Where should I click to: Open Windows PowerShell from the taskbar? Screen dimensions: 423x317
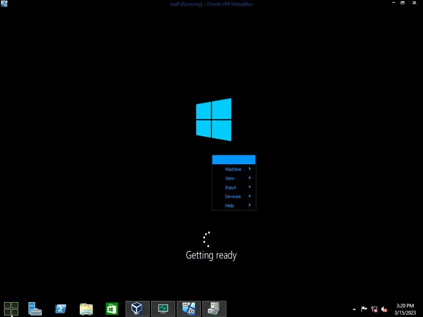click(x=60, y=309)
